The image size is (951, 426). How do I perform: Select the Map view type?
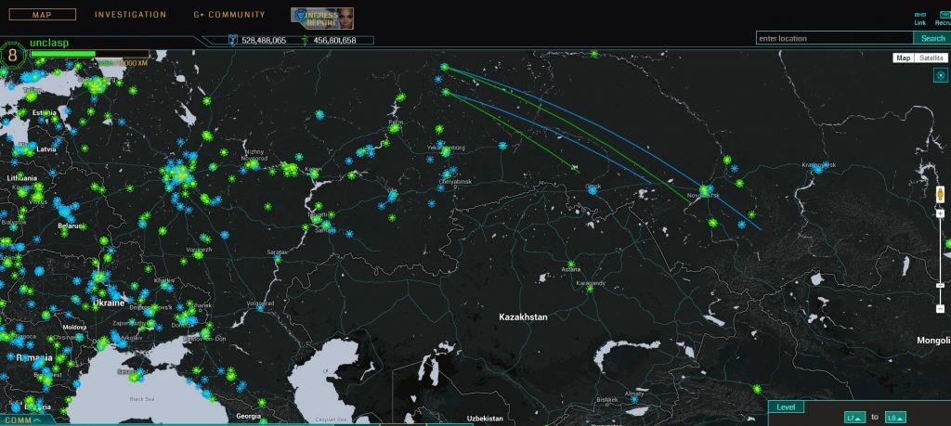(903, 58)
